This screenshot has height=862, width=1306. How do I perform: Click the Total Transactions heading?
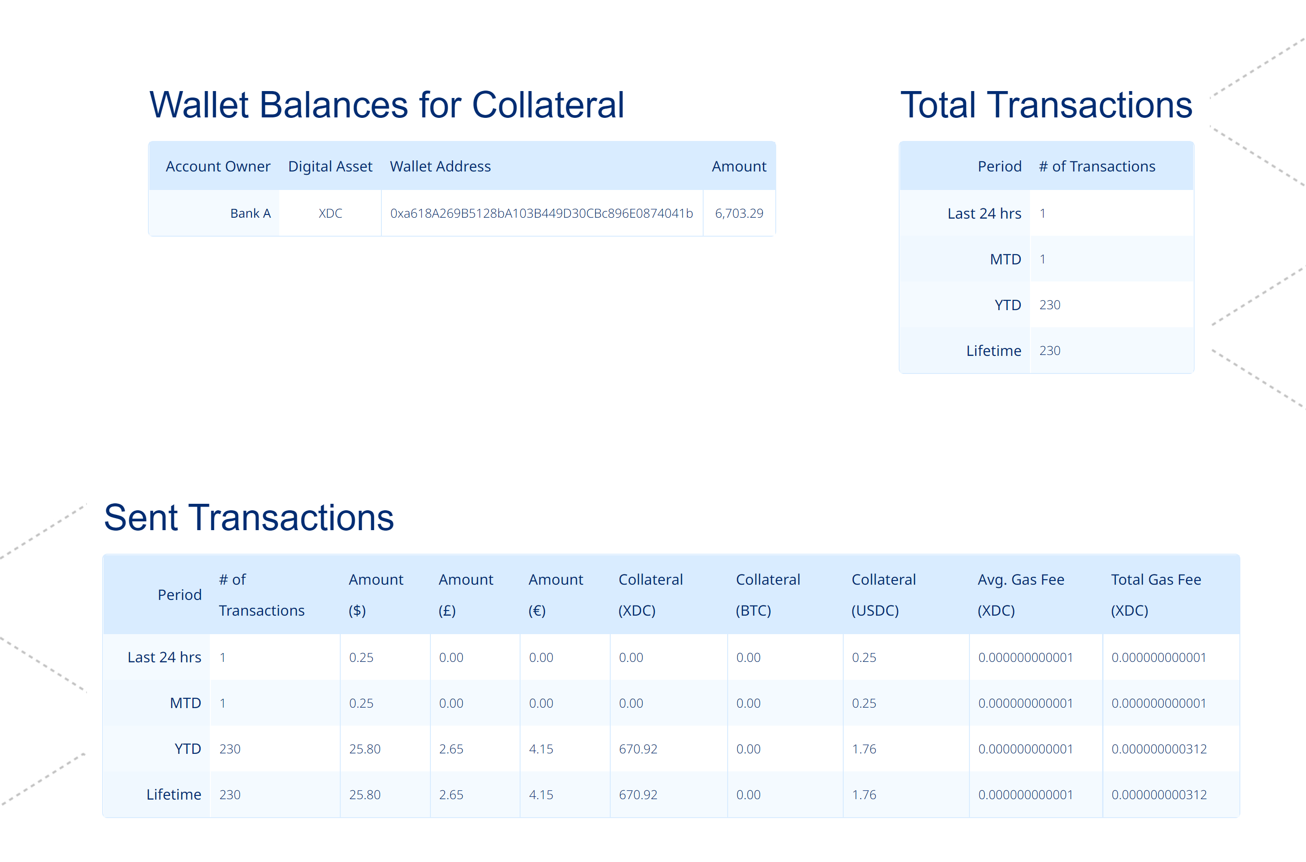click(1047, 104)
